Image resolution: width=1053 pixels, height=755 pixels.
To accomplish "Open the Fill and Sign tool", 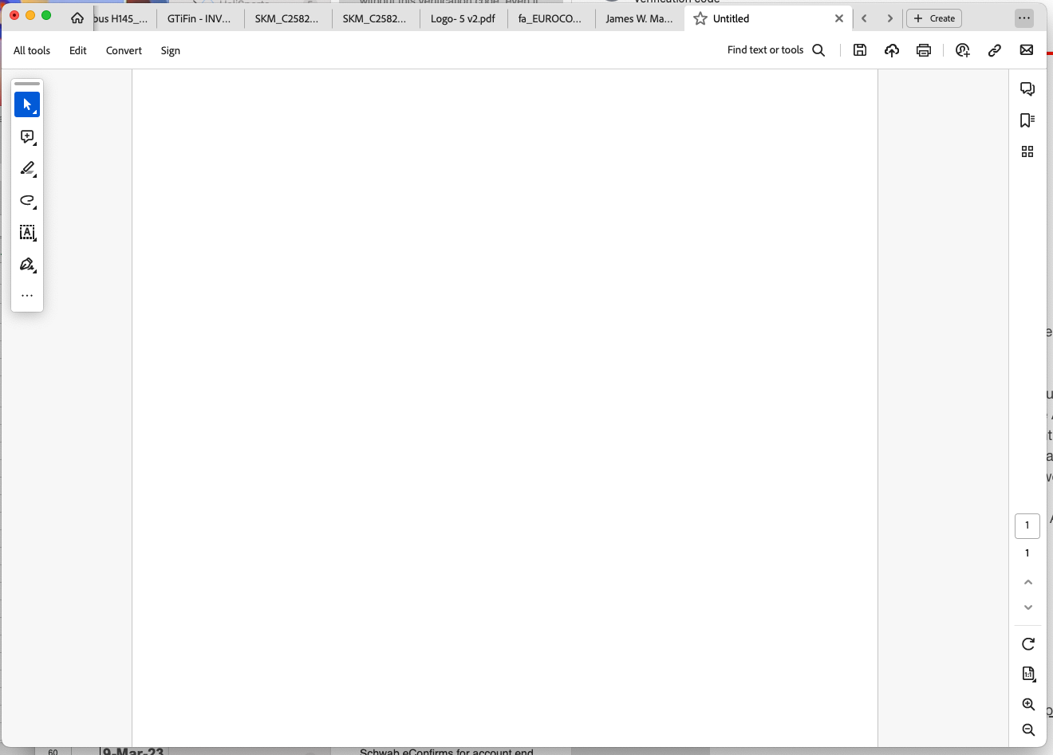I will click(27, 264).
